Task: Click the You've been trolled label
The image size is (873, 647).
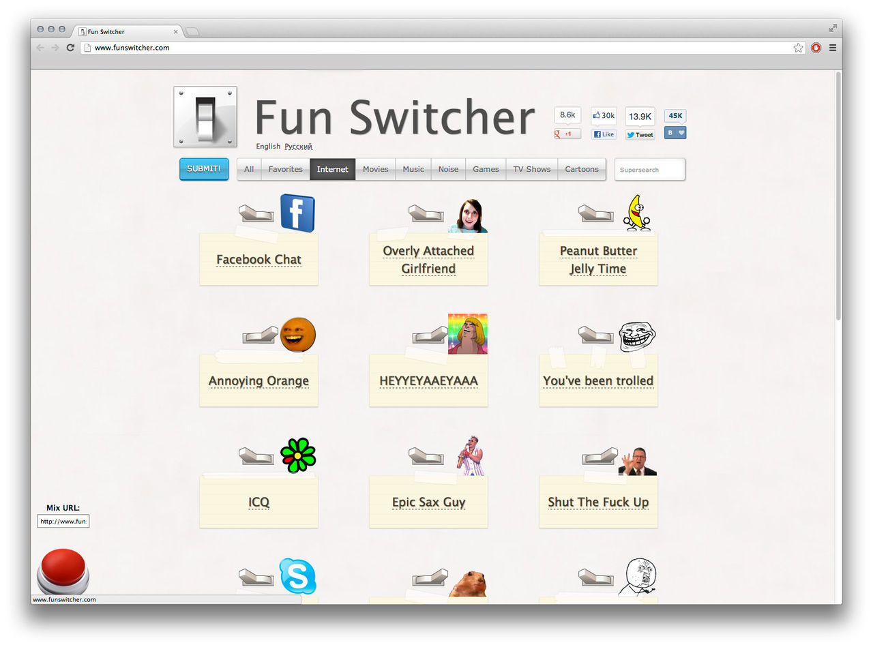Action: coord(598,380)
